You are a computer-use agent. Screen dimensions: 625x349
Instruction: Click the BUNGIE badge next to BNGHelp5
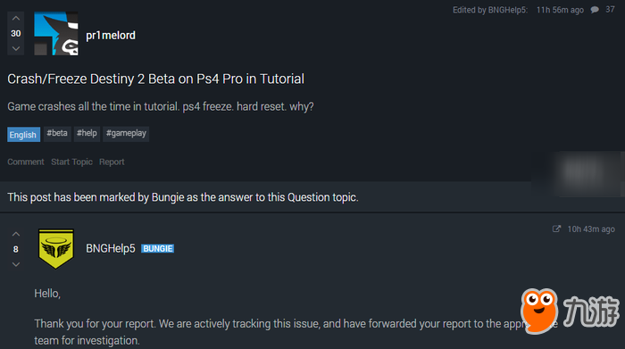(x=157, y=249)
